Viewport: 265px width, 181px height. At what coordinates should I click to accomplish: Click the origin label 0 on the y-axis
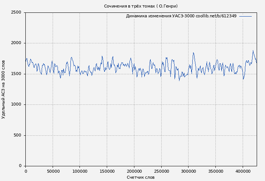click(x=20, y=166)
